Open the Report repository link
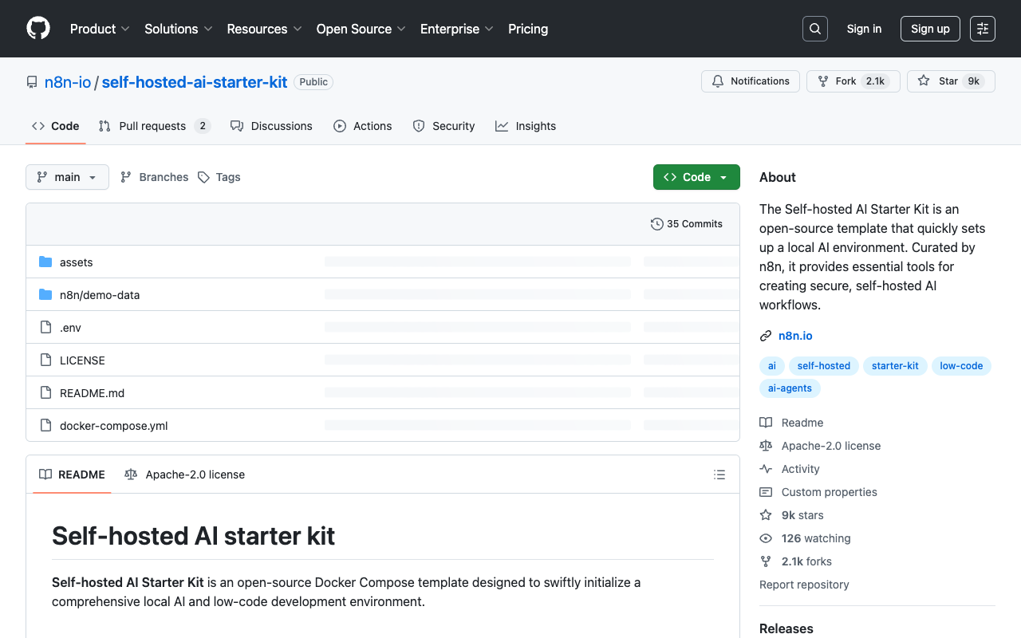 click(804, 585)
